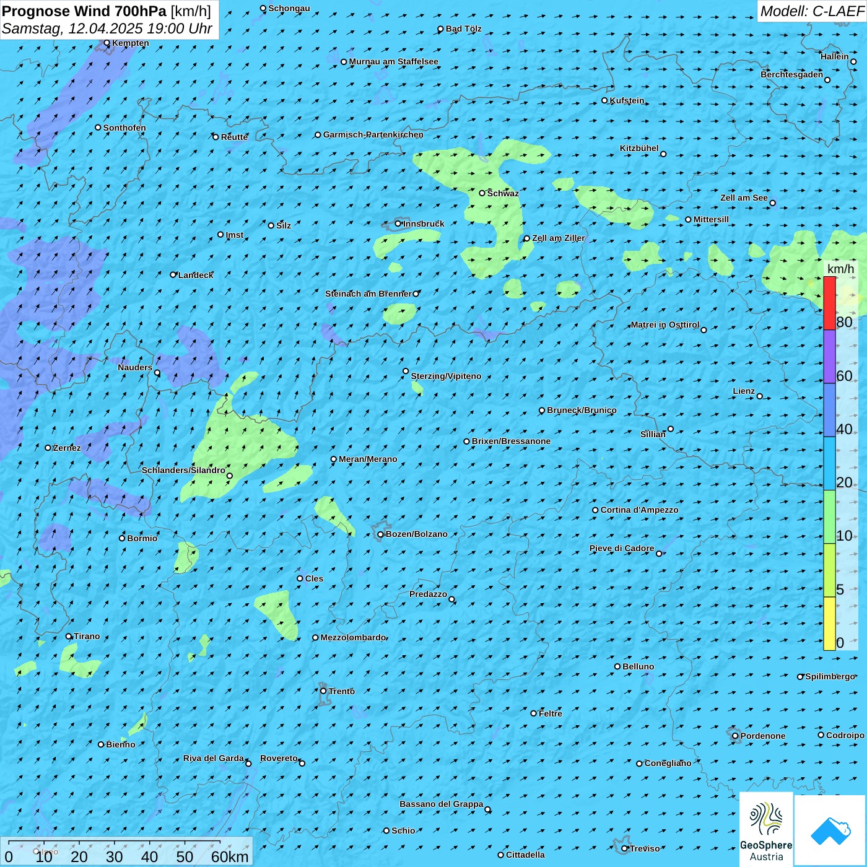Click the Treviso city marker circle
Screen dimensions: 867x867
pyautogui.click(x=625, y=848)
